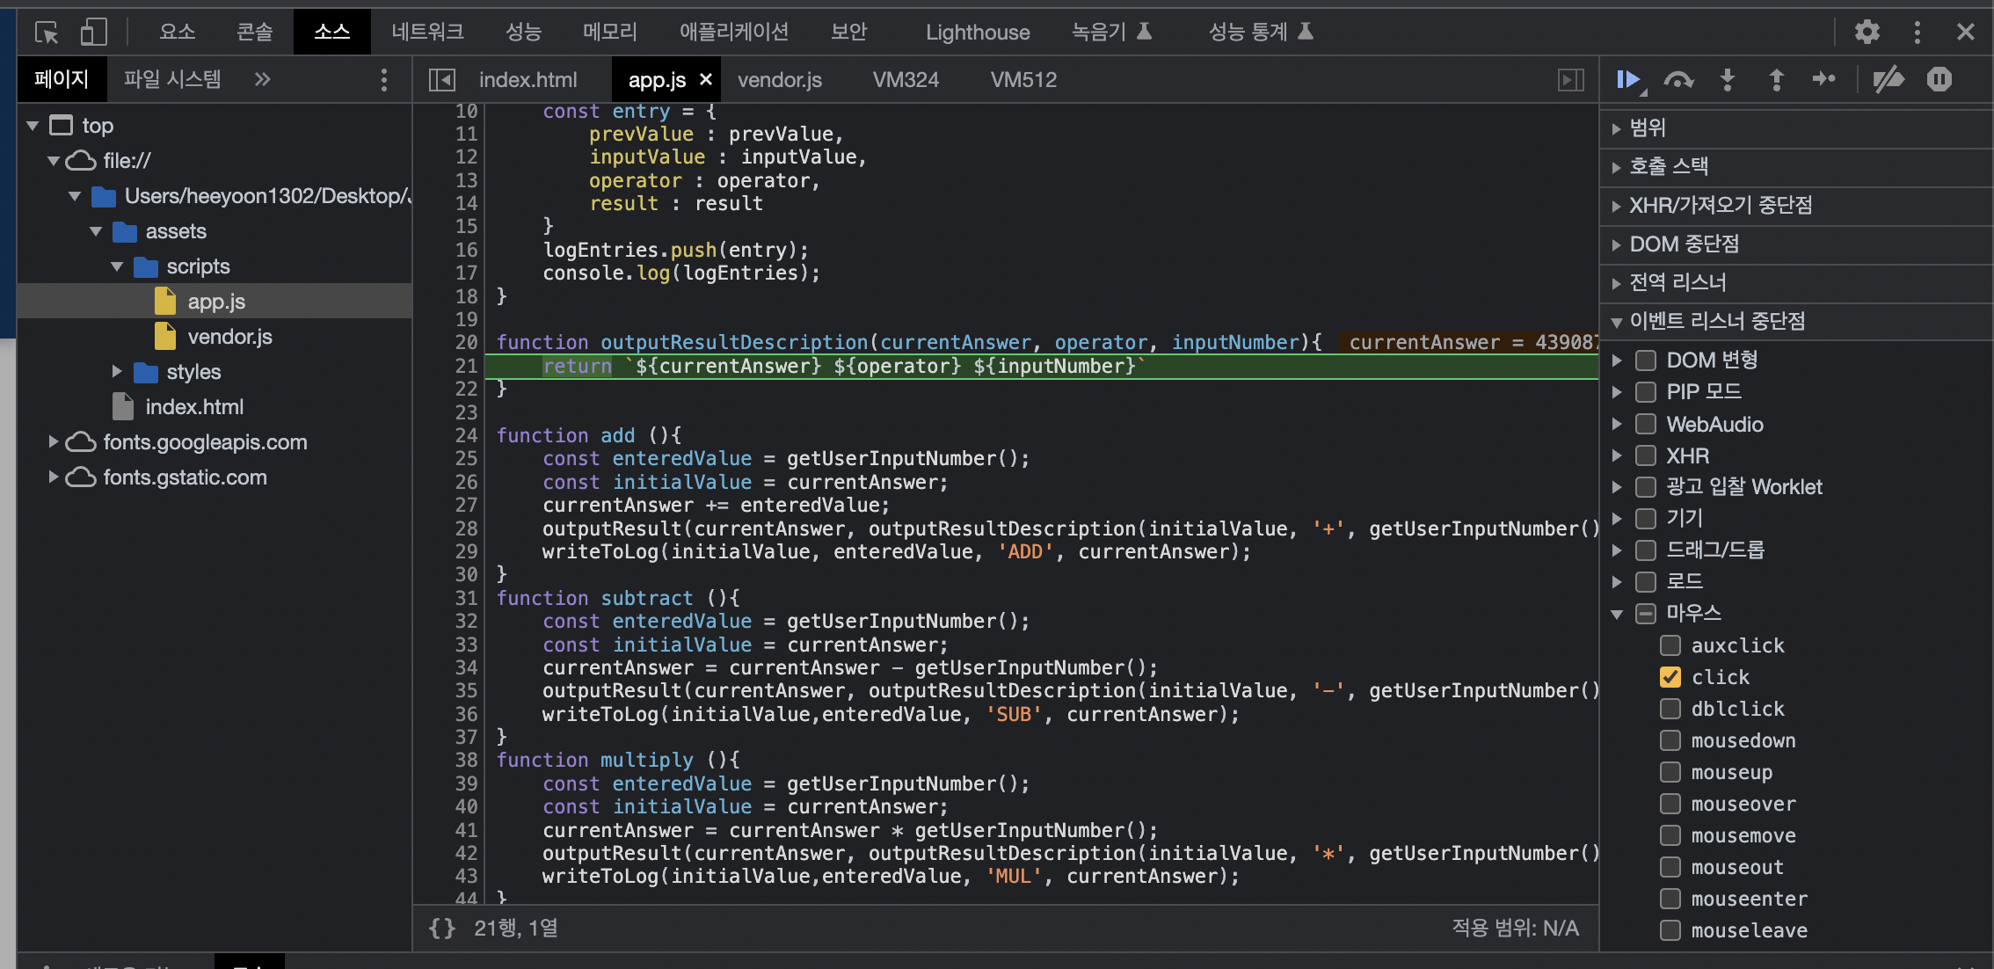Viewport: 1994px width, 969px height.
Task: Collapse the 마우스 event category
Action: click(x=1616, y=614)
